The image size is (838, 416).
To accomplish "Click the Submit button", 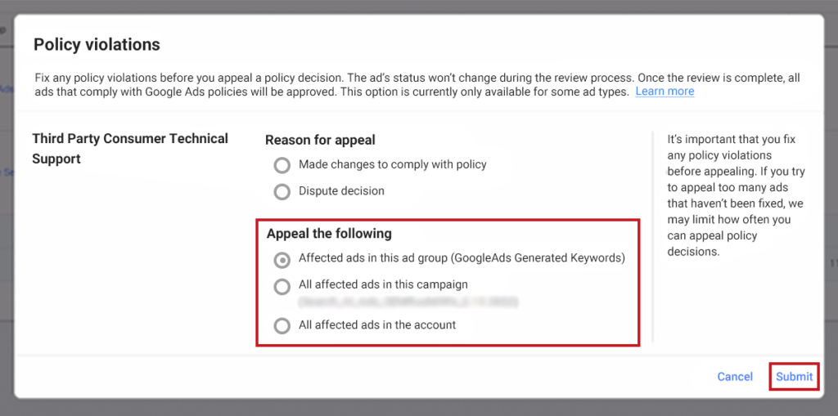I will (794, 377).
